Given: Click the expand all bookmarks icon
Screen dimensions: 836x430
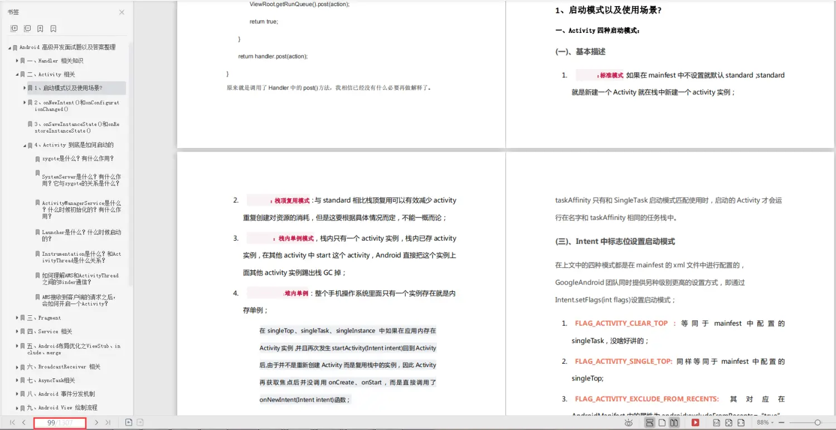Looking at the screenshot, I should pos(14,28).
